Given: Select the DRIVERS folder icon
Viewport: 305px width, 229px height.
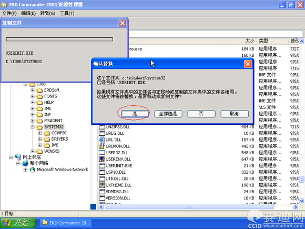Looking at the screenshot, I should (47, 139).
